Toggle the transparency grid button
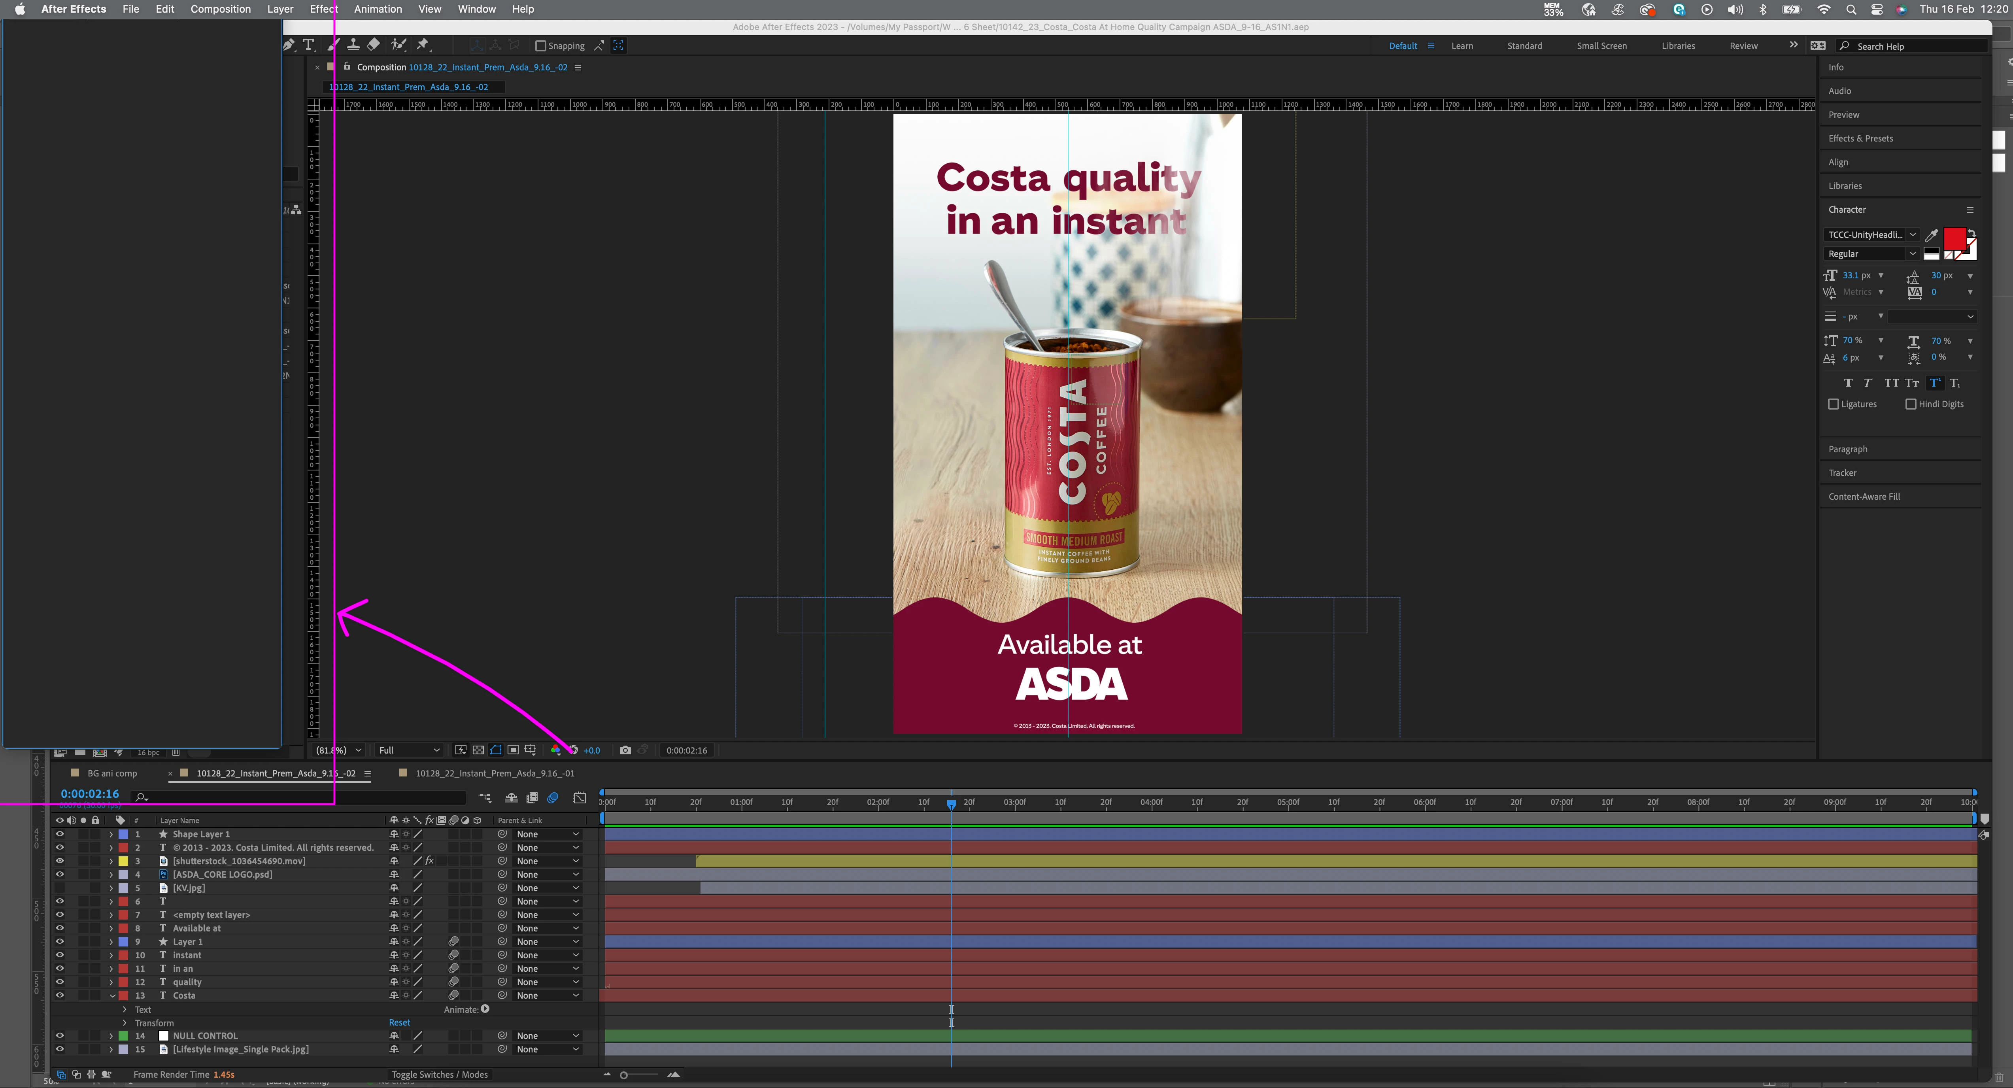The image size is (2013, 1088). point(478,750)
